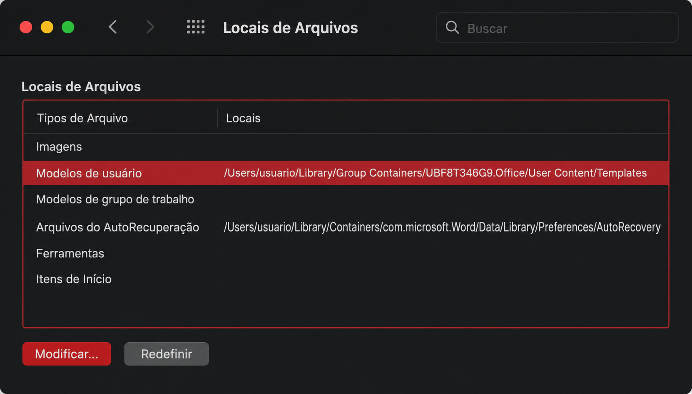This screenshot has height=394, width=692.
Task: Click the User Content/Templates path
Action: pos(435,173)
